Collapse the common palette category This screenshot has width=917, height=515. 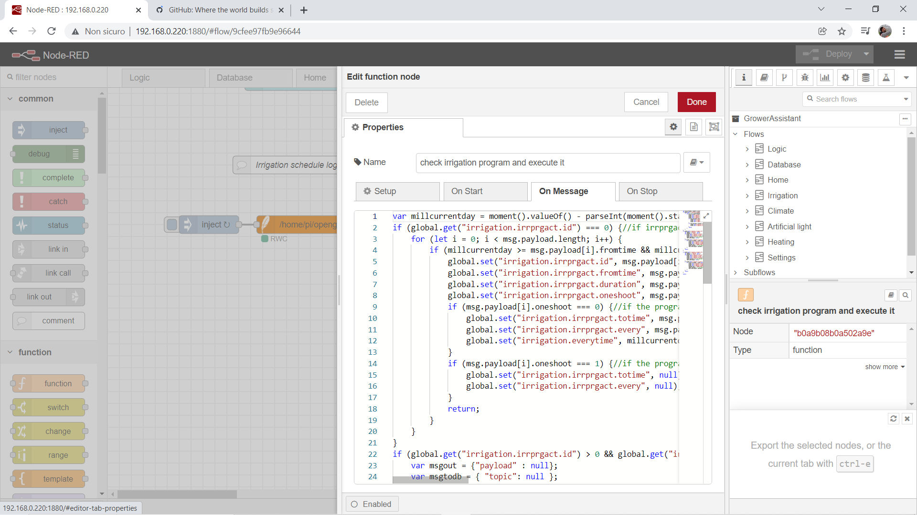[10, 99]
